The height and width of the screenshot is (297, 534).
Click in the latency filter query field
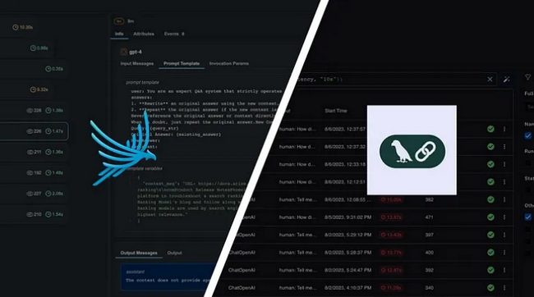(389, 80)
